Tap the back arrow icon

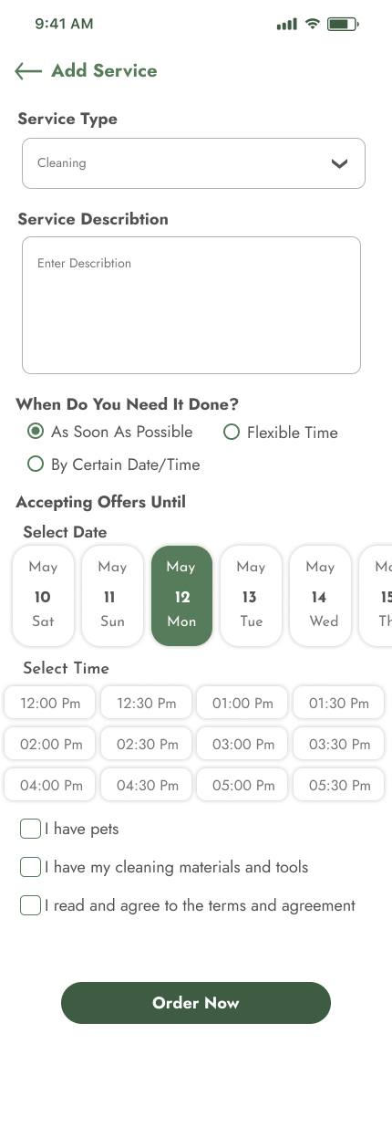point(28,71)
